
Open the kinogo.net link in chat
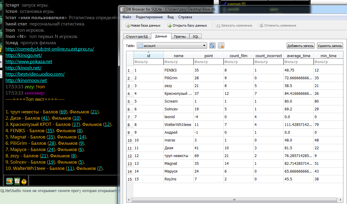coord(24,55)
